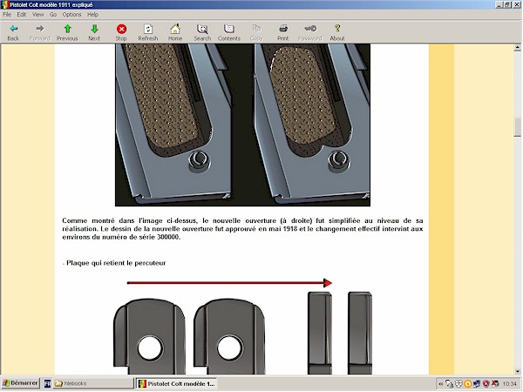Print the page with the Print icon
Screen dimensions: 523x392
point(282,32)
